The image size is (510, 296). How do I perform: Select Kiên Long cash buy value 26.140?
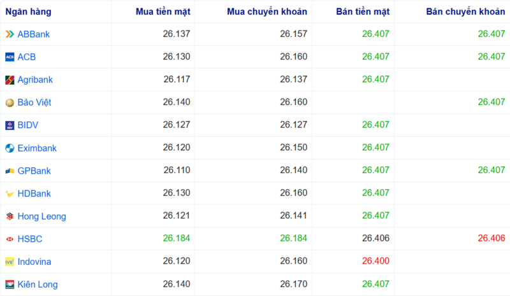click(177, 285)
